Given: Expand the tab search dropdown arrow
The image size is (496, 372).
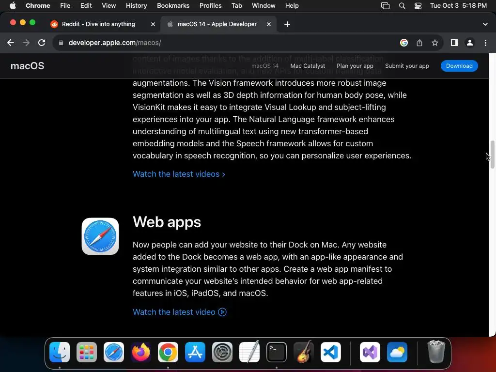Looking at the screenshot, I should 485,24.
